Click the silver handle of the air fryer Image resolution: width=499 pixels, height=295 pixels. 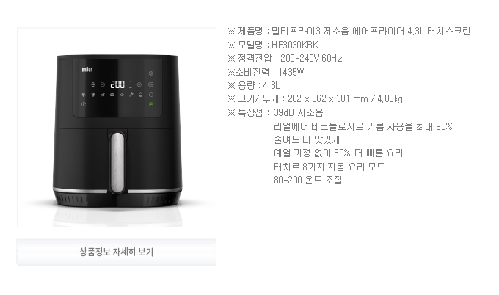117,162
